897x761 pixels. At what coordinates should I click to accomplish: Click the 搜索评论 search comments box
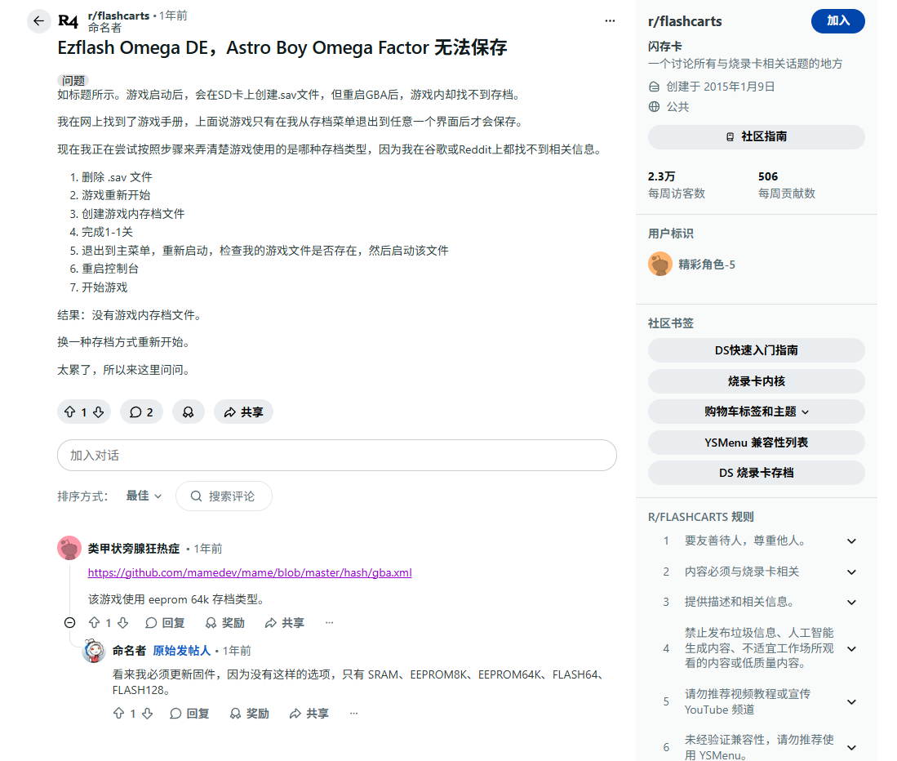pos(224,496)
